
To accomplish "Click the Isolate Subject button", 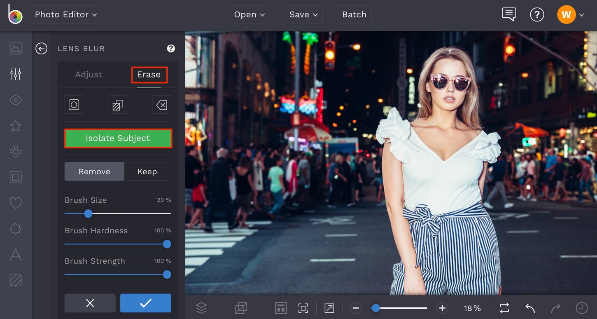I will click(118, 138).
